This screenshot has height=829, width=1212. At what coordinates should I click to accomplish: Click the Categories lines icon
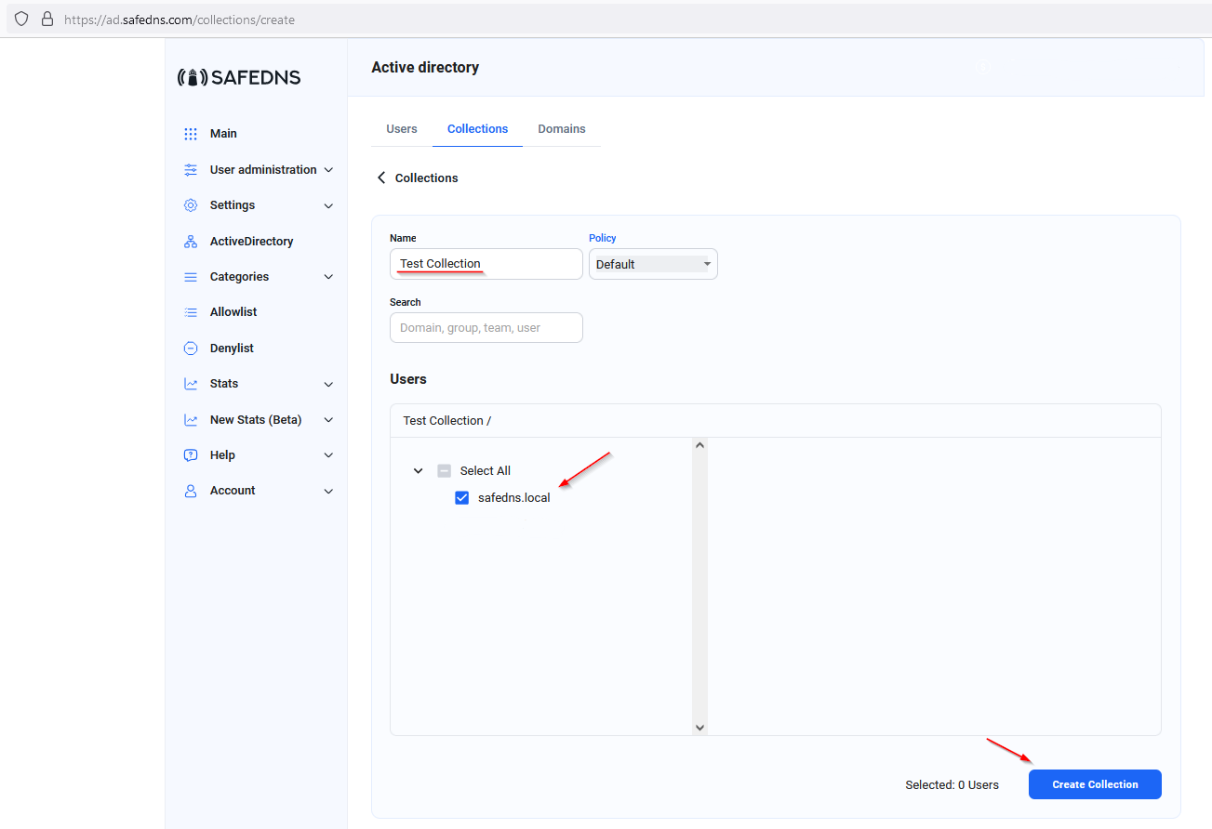[191, 277]
